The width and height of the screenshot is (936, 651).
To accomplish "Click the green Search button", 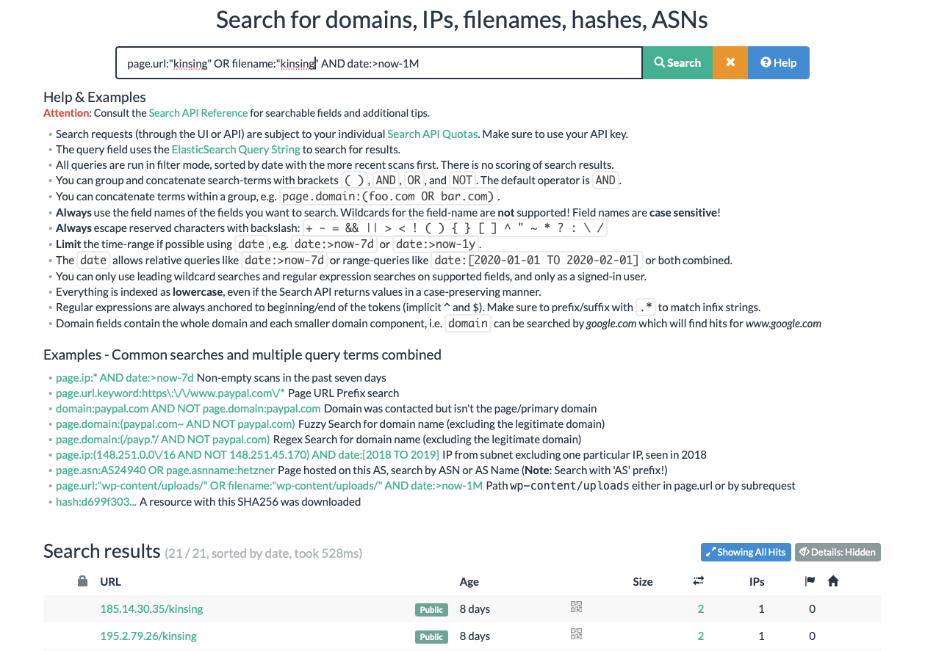I will [677, 63].
